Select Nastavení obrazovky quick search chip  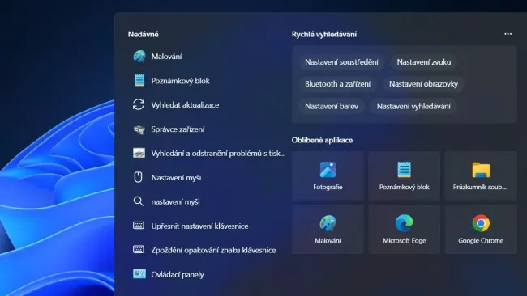(423, 84)
